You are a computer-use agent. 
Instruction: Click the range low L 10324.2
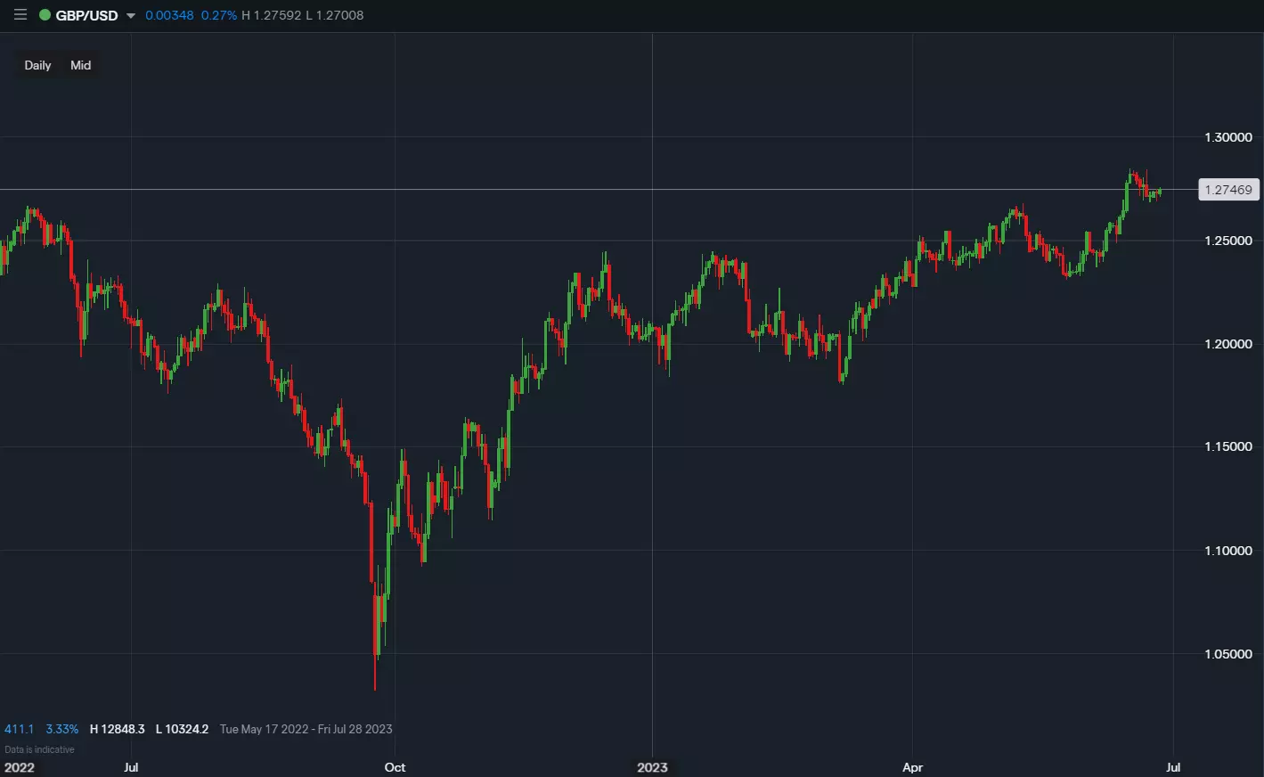[x=182, y=729]
